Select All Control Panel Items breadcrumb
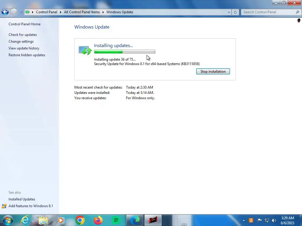This screenshot has width=302, height=226. pyautogui.click(x=82, y=12)
